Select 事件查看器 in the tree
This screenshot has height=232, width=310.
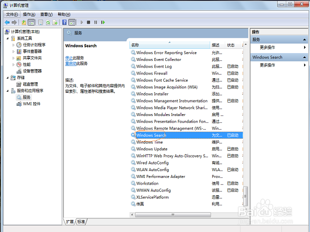(32, 52)
